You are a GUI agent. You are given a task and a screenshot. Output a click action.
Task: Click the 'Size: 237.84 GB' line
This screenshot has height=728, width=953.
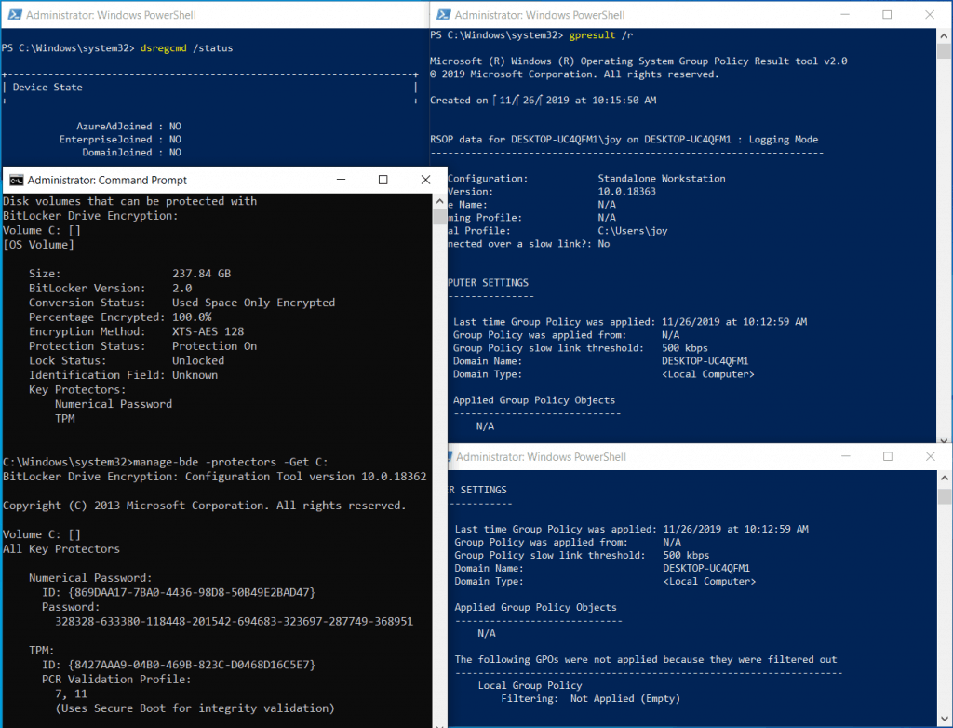[129, 274]
